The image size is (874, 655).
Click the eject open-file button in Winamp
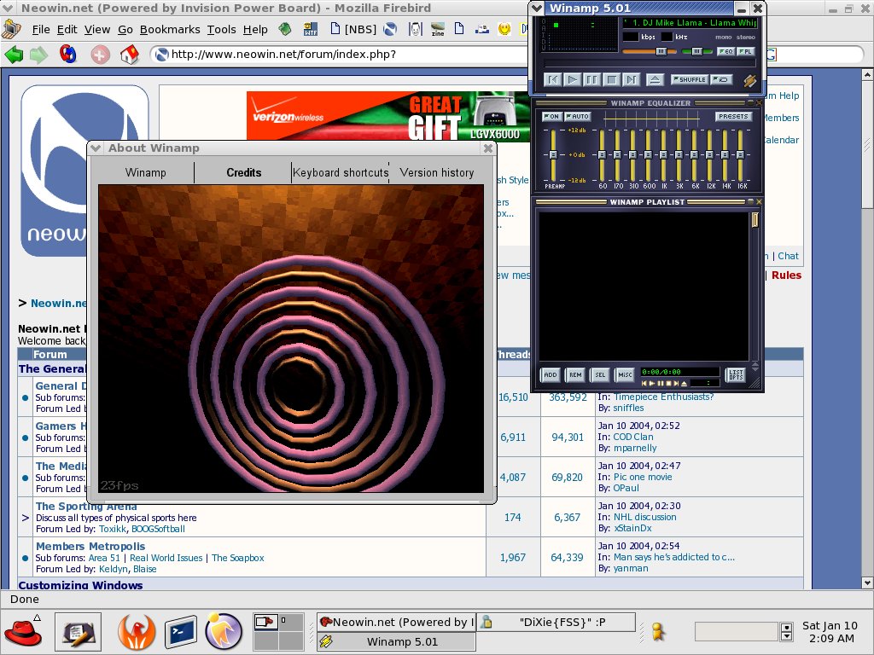tap(655, 80)
